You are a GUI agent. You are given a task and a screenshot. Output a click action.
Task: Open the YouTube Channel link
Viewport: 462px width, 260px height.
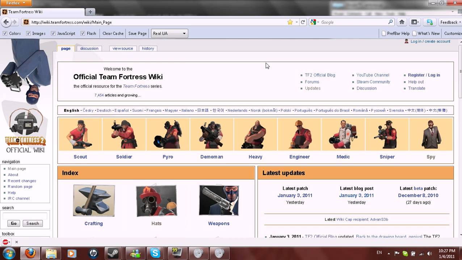tap(373, 75)
